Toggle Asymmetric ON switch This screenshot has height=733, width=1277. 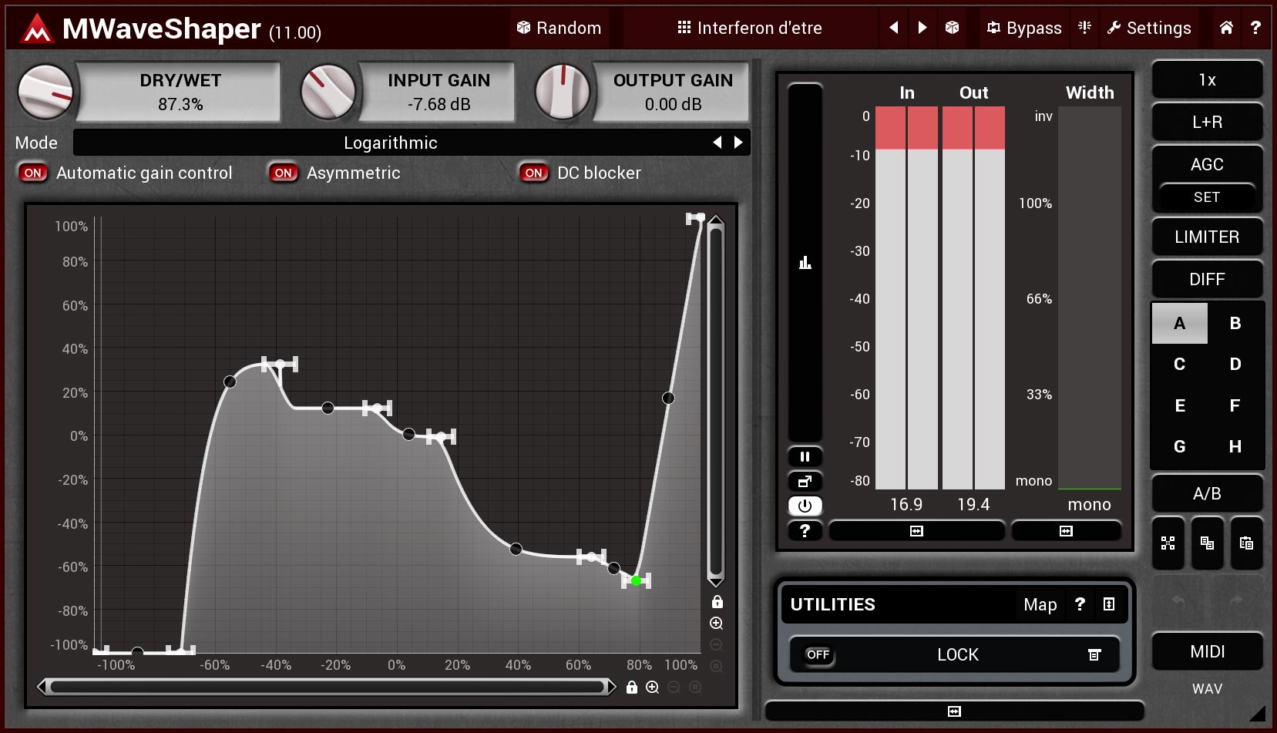coord(283,173)
